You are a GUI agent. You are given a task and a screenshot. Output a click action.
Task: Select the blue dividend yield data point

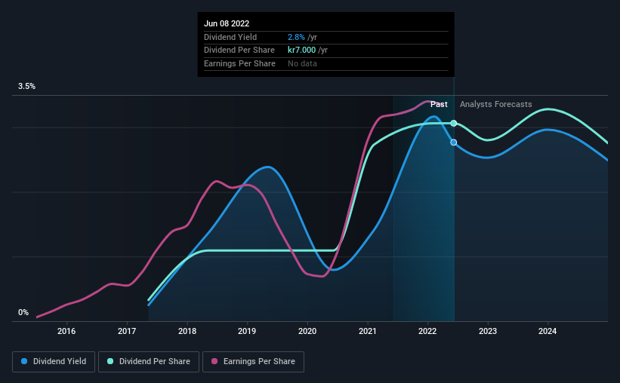pos(454,142)
